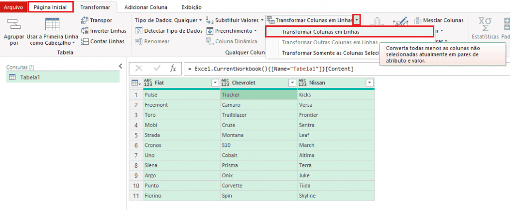The height and width of the screenshot is (210, 510).
Task: Click the Montana cell
Action: (x=258, y=135)
